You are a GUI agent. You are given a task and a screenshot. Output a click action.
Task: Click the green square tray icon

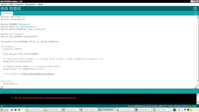coord(188,110)
